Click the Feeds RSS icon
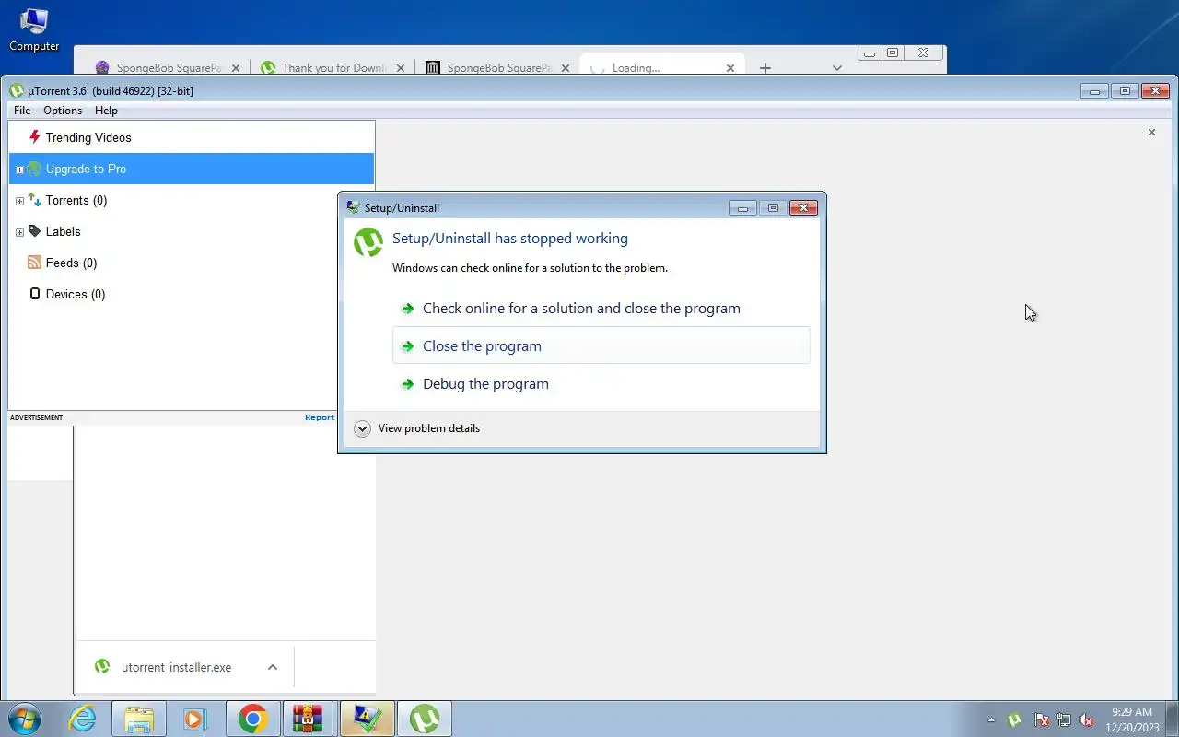This screenshot has width=1179, height=737. click(35, 263)
